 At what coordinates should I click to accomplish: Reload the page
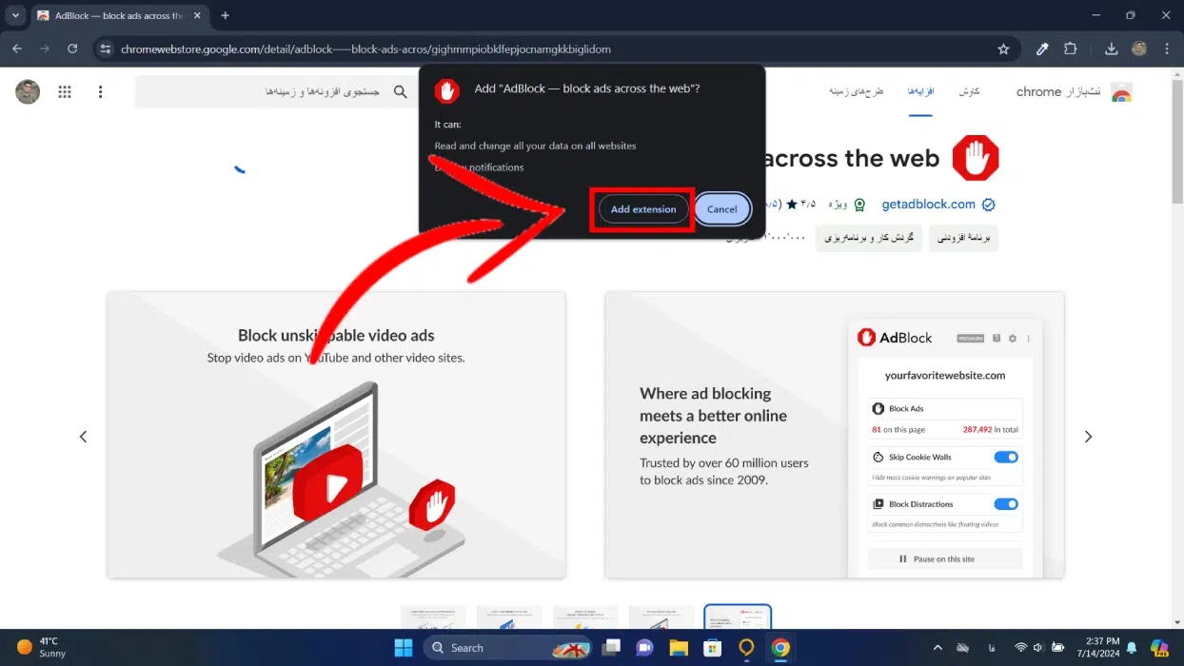(x=72, y=49)
